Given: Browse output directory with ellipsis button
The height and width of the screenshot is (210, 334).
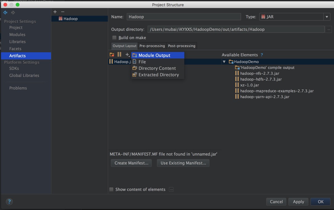Looking at the screenshot, I should [328, 30].
